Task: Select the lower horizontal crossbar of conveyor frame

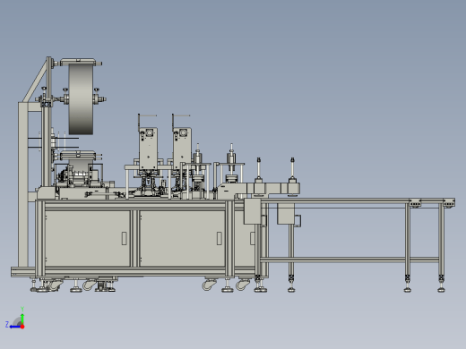Action: coord(349,260)
